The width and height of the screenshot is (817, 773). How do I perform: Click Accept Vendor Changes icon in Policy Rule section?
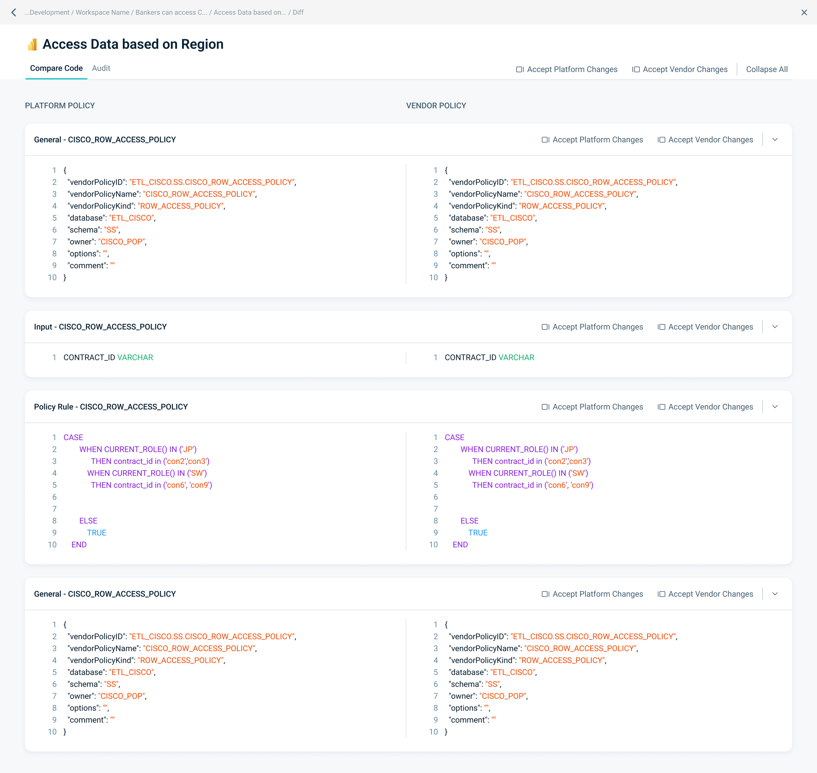pyautogui.click(x=661, y=407)
